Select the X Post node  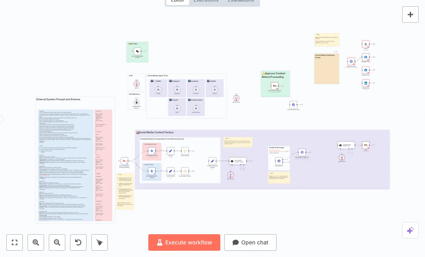[x=366, y=44]
